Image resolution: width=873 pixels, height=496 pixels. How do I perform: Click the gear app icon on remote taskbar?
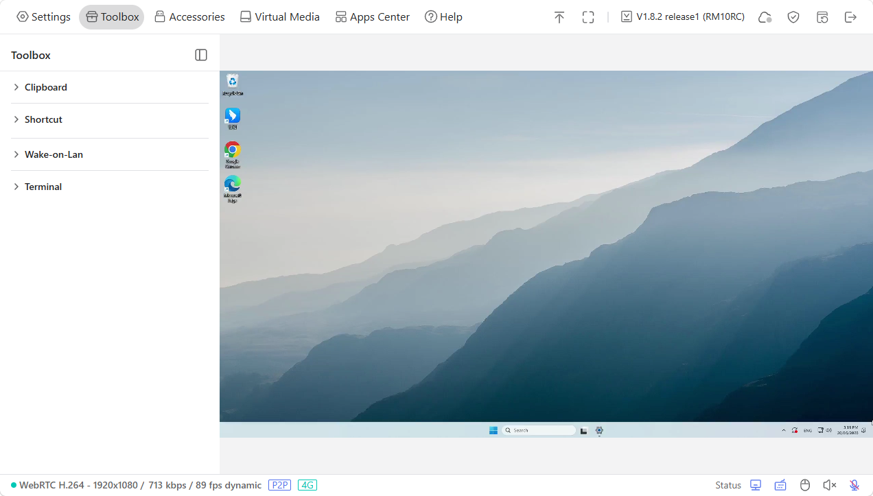pos(599,430)
